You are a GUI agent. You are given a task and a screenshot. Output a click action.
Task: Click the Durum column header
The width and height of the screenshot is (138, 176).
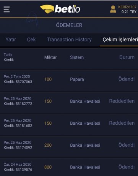click(127, 57)
